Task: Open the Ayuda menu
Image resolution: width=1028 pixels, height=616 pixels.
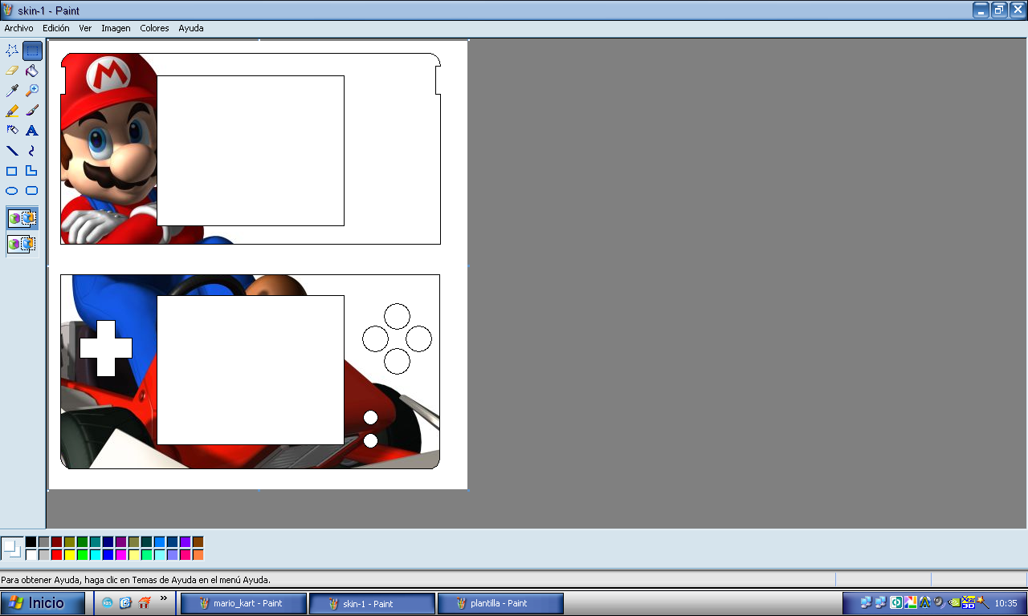Action: 191,28
